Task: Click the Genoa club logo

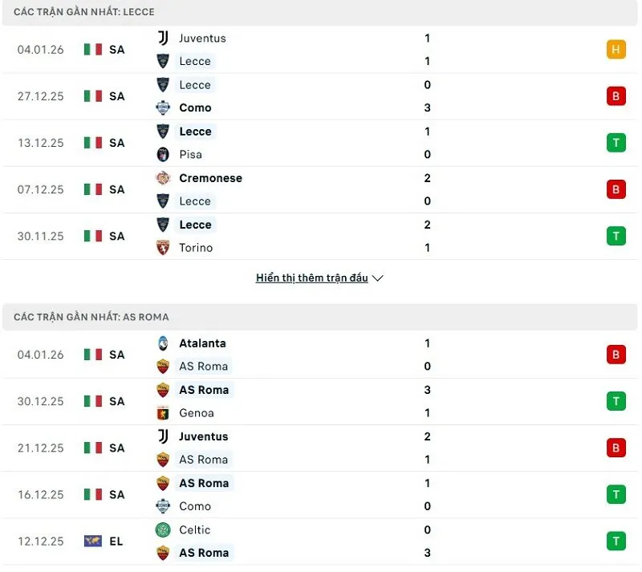Action: pyautogui.click(x=163, y=413)
